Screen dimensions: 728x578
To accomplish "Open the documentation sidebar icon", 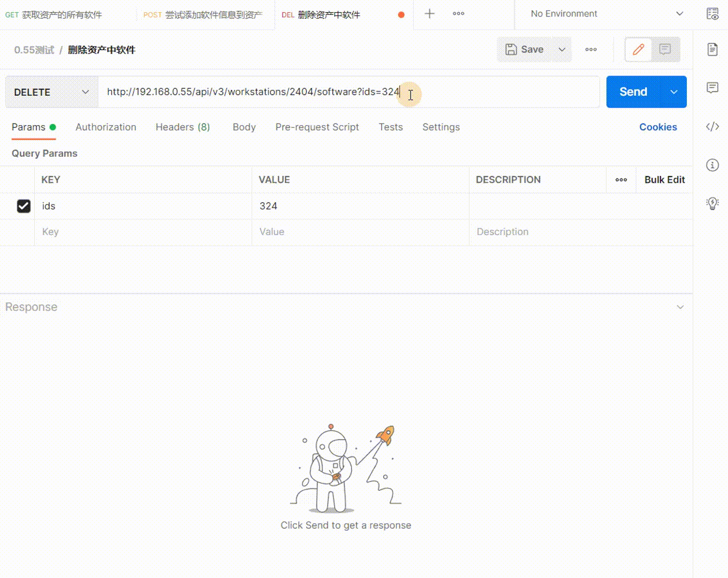I will 712,50.
